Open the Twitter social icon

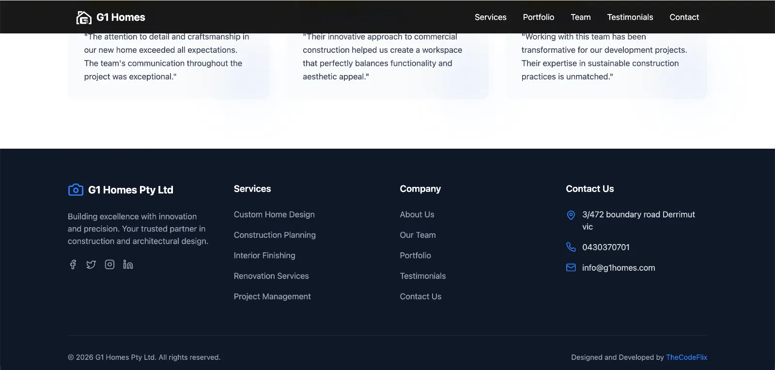tap(91, 264)
